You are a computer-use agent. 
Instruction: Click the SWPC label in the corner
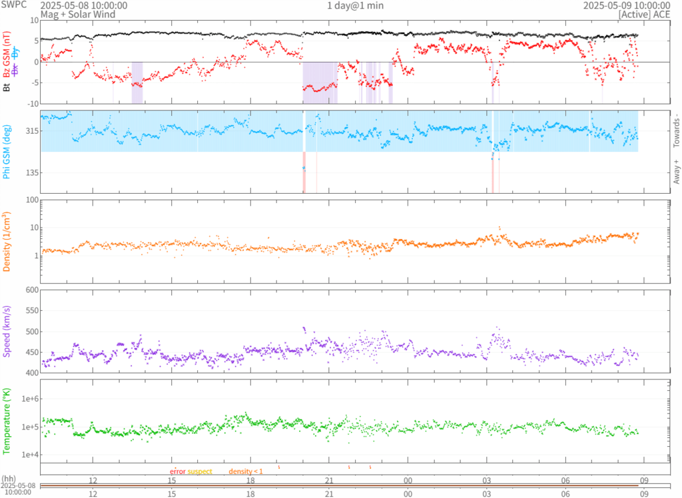click(13, 5)
